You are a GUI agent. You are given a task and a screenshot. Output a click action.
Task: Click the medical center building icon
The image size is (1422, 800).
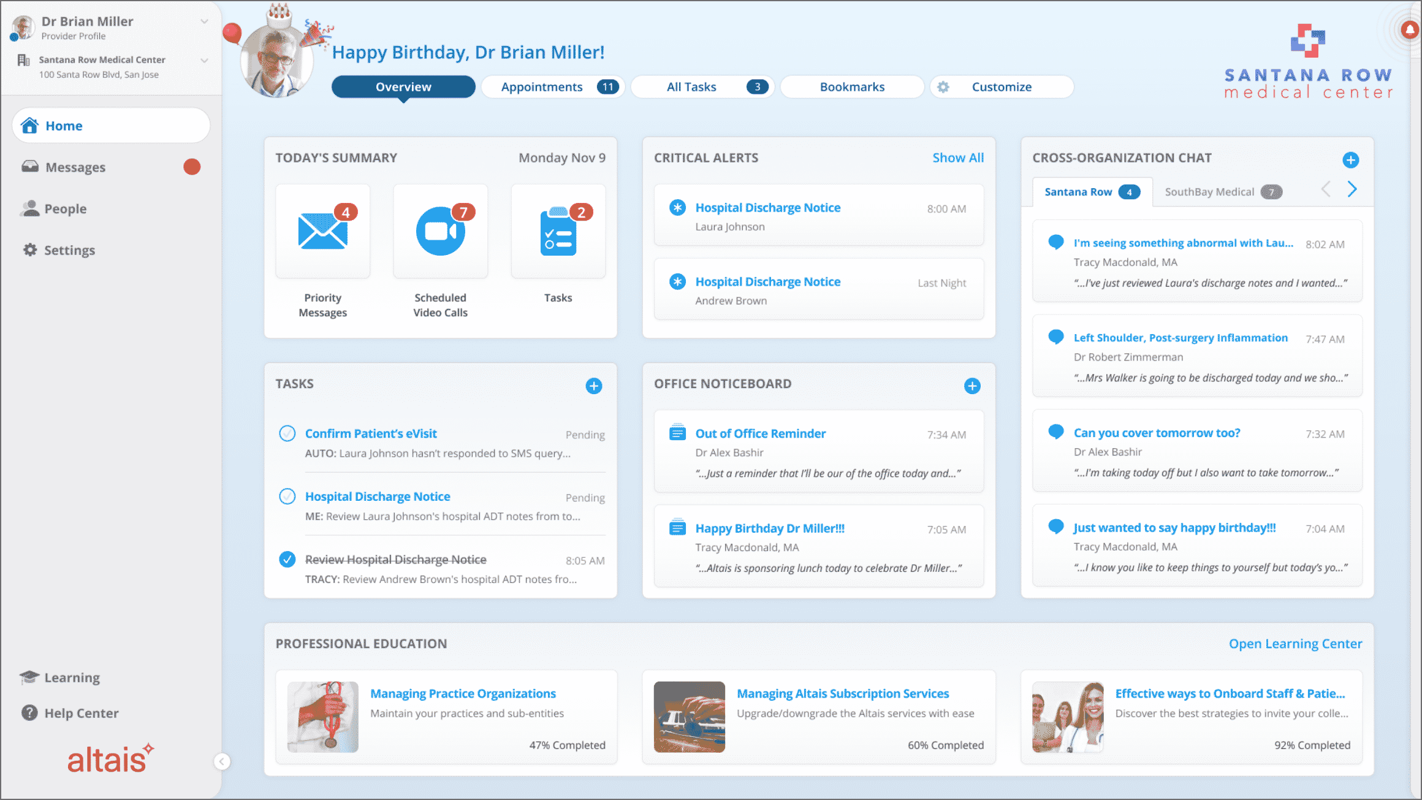(24, 60)
